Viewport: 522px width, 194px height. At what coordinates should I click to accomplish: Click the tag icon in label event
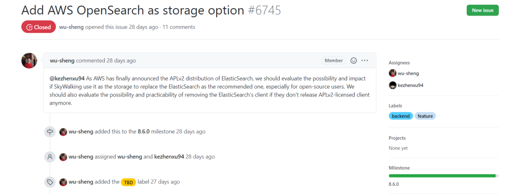[50, 182]
